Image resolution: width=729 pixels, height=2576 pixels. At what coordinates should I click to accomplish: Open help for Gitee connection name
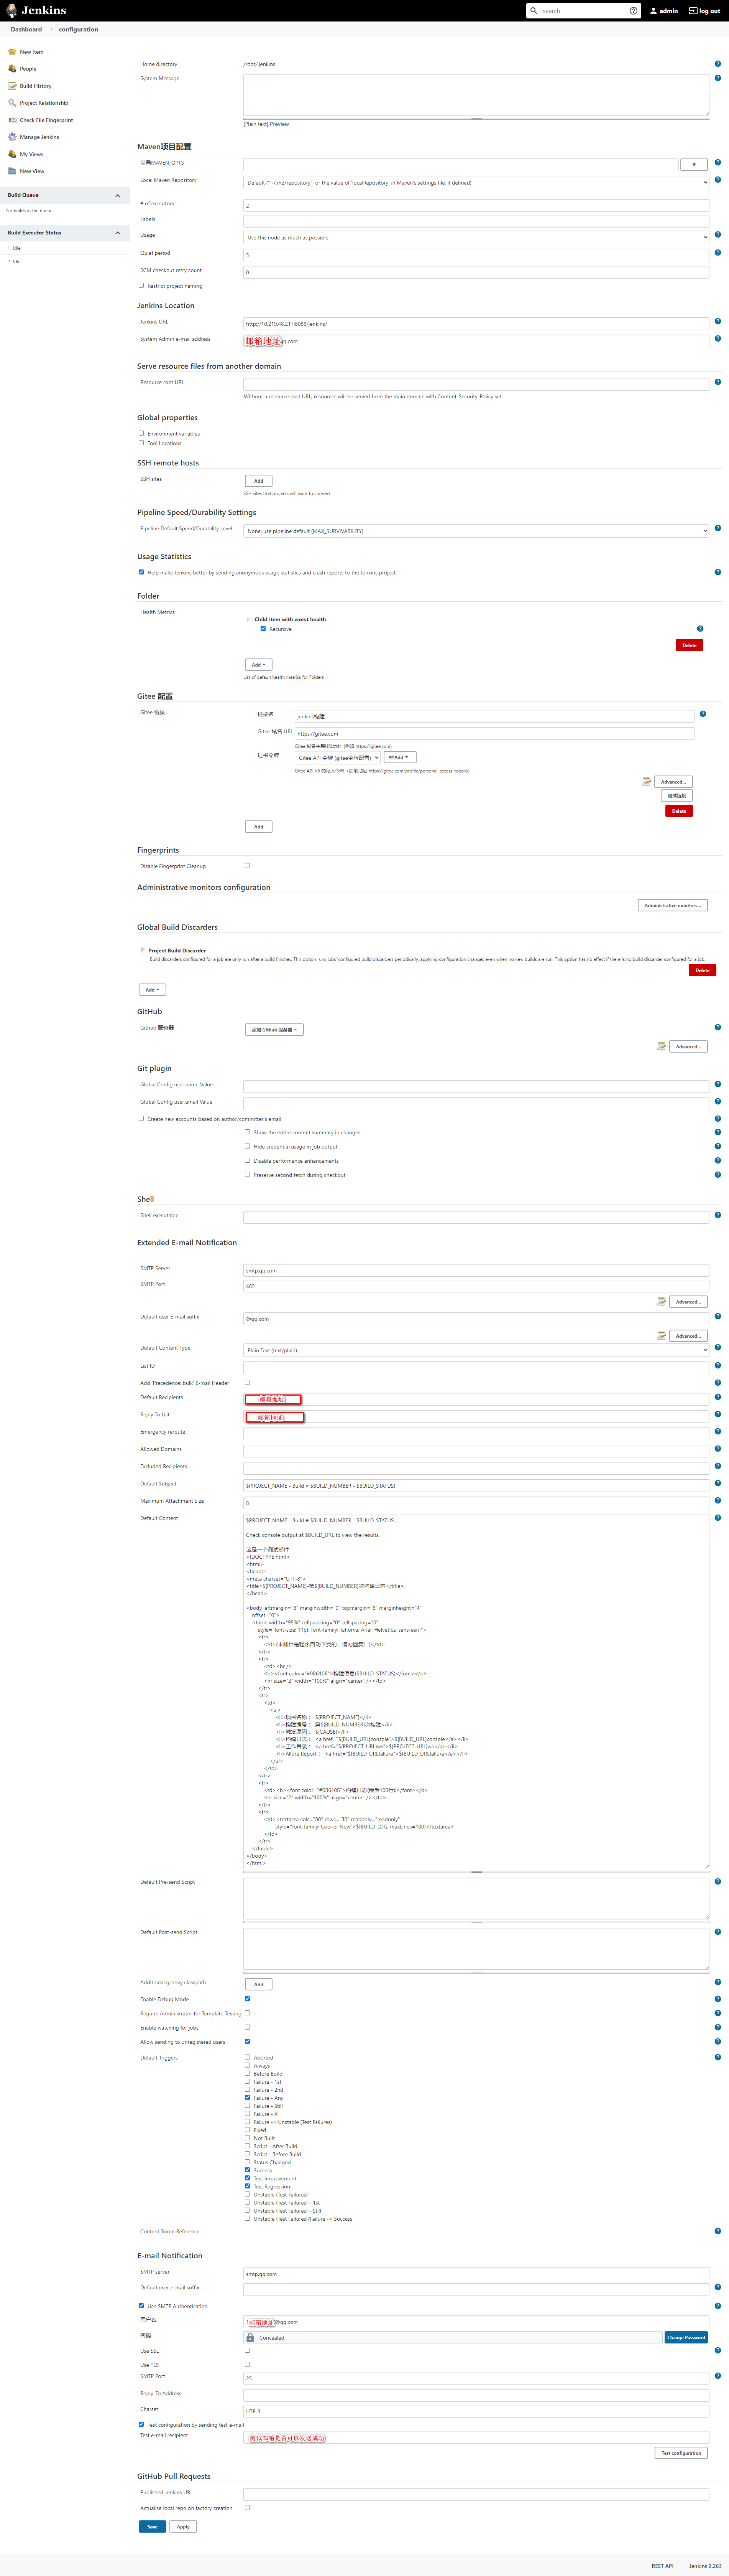[x=703, y=714]
